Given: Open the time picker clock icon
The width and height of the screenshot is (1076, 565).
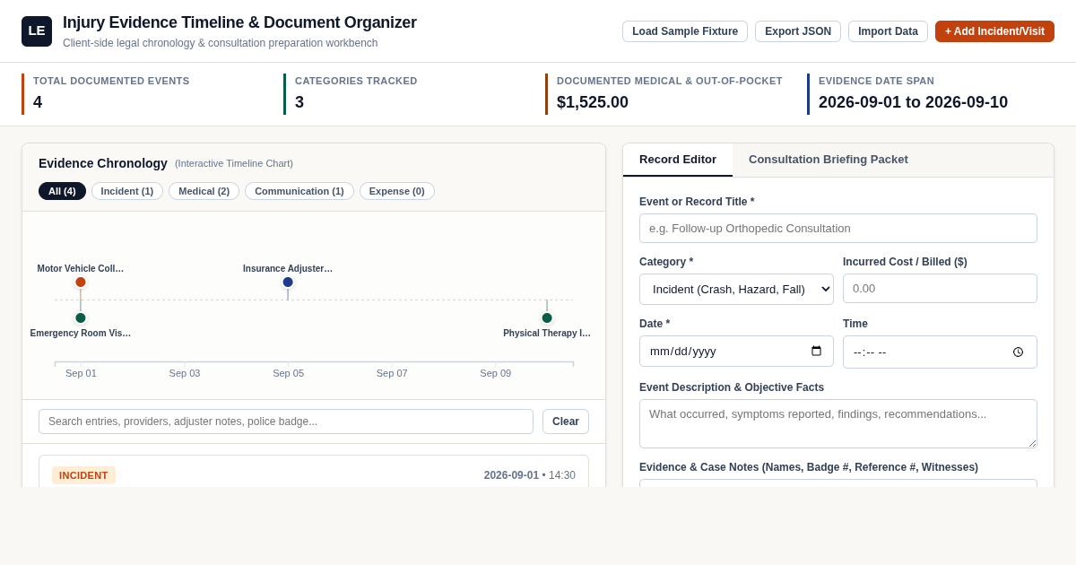Looking at the screenshot, I should click(1018, 352).
